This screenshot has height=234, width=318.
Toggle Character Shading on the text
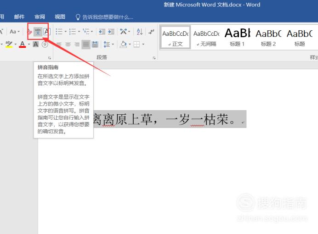(x=36, y=44)
